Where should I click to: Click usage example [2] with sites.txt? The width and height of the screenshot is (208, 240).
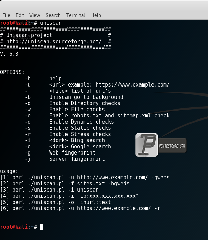click(65, 184)
